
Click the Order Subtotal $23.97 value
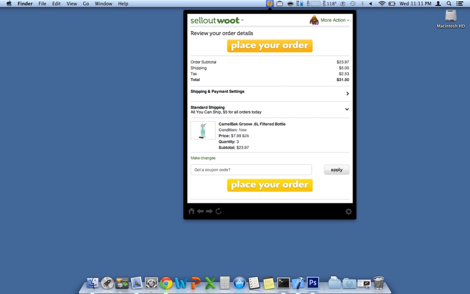343,62
